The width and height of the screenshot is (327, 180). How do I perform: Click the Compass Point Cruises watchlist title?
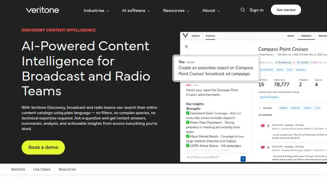coord(283,49)
